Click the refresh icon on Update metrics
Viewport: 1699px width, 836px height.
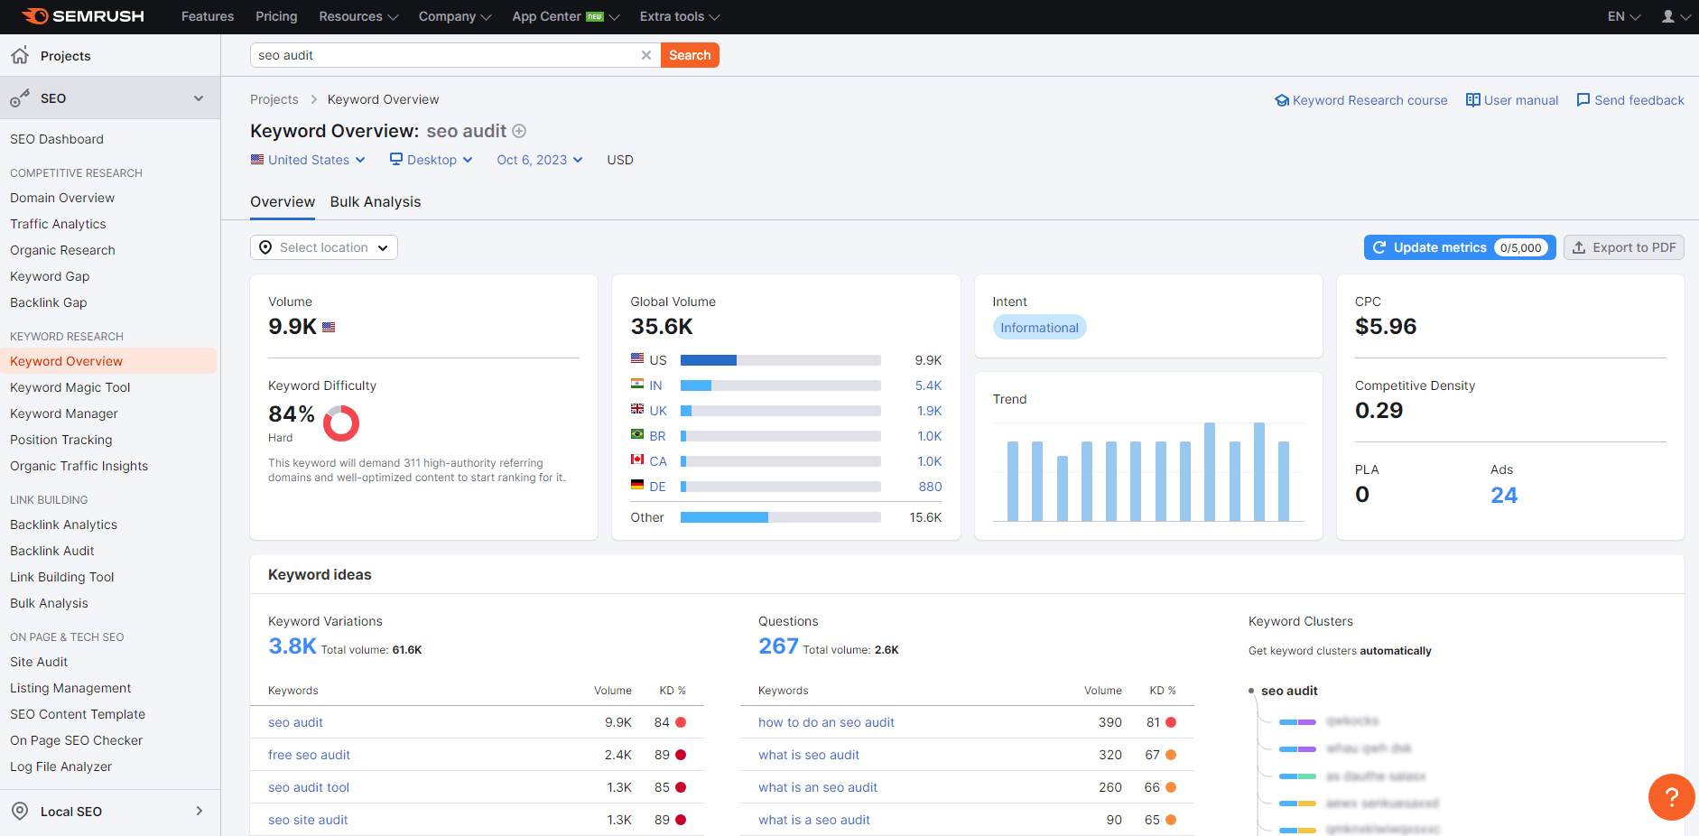click(1379, 247)
